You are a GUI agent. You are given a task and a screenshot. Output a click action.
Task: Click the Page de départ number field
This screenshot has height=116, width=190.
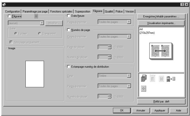103,47
